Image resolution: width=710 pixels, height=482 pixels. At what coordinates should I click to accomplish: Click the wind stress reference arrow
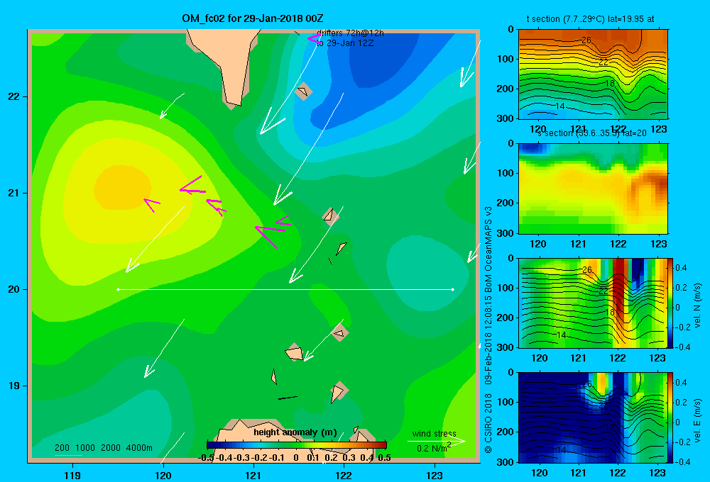pyautogui.click(x=436, y=441)
